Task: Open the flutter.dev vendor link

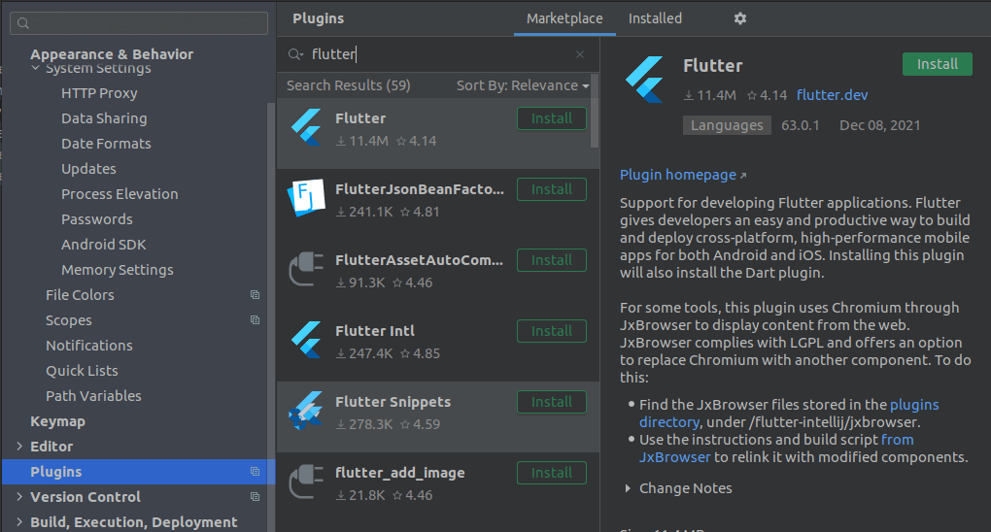Action: (x=832, y=95)
